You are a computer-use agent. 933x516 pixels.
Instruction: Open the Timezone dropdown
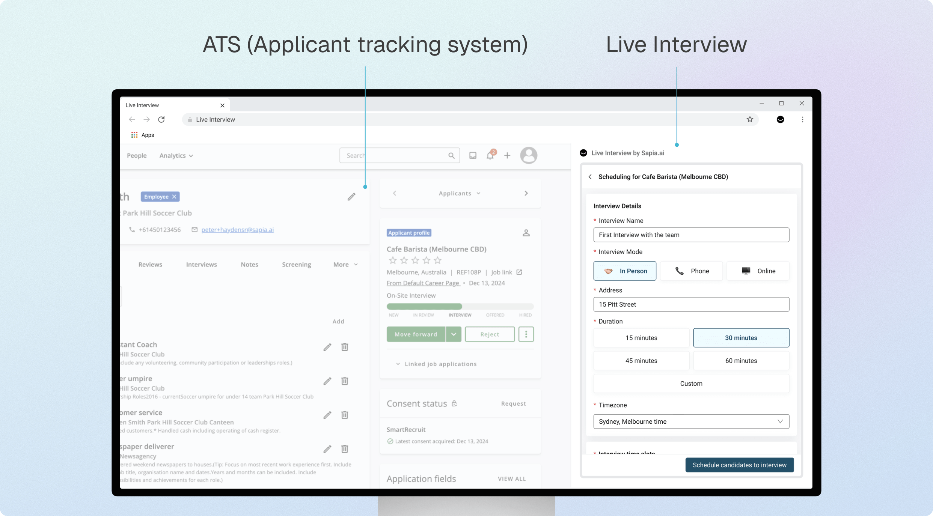click(x=691, y=421)
